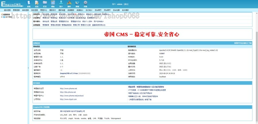The height and width of the screenshot is (124, 258).
Task: Open the http://bbs.phome.net forum link
Action: click(x=68, y=92)
